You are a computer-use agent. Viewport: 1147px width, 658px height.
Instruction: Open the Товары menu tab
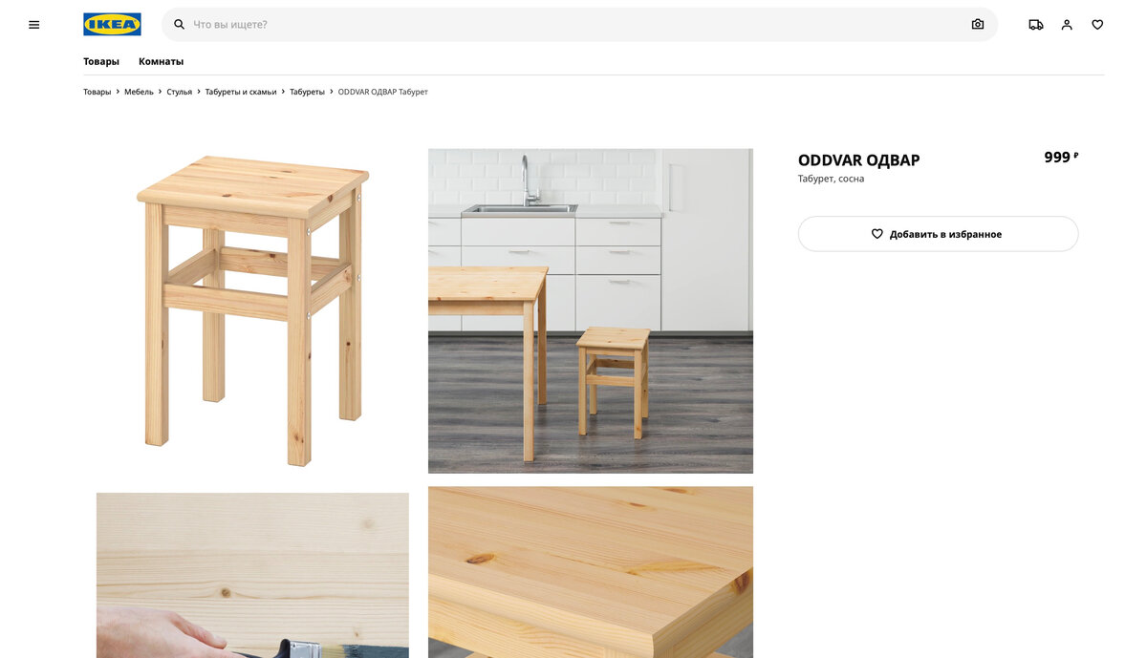[101, 61]
